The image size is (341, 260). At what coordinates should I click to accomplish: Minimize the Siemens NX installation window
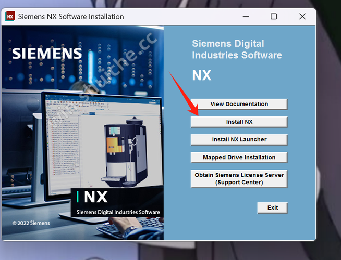(x=246, y=17)
